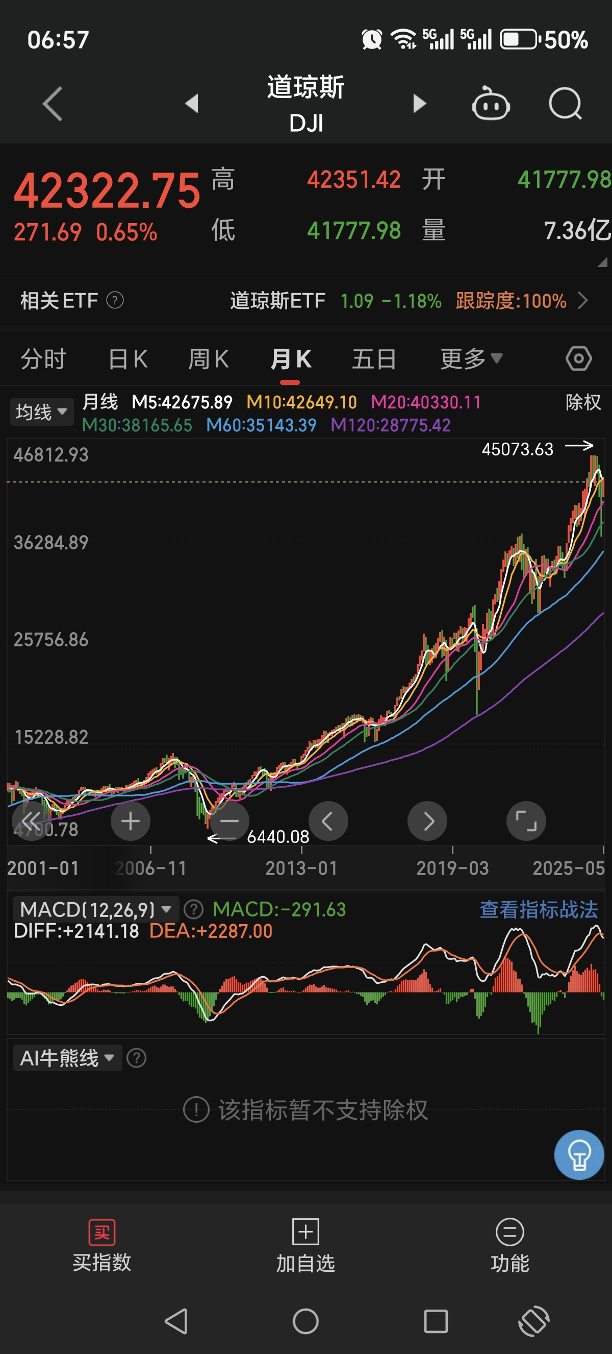Zoom in chart with plus button
The image size is (612, 1354).
[x=130, y=821]
